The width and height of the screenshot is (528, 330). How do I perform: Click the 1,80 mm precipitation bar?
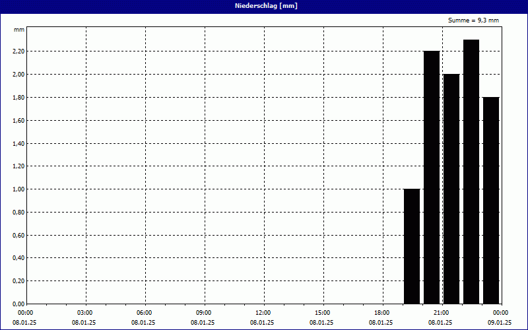coord(491,201)
